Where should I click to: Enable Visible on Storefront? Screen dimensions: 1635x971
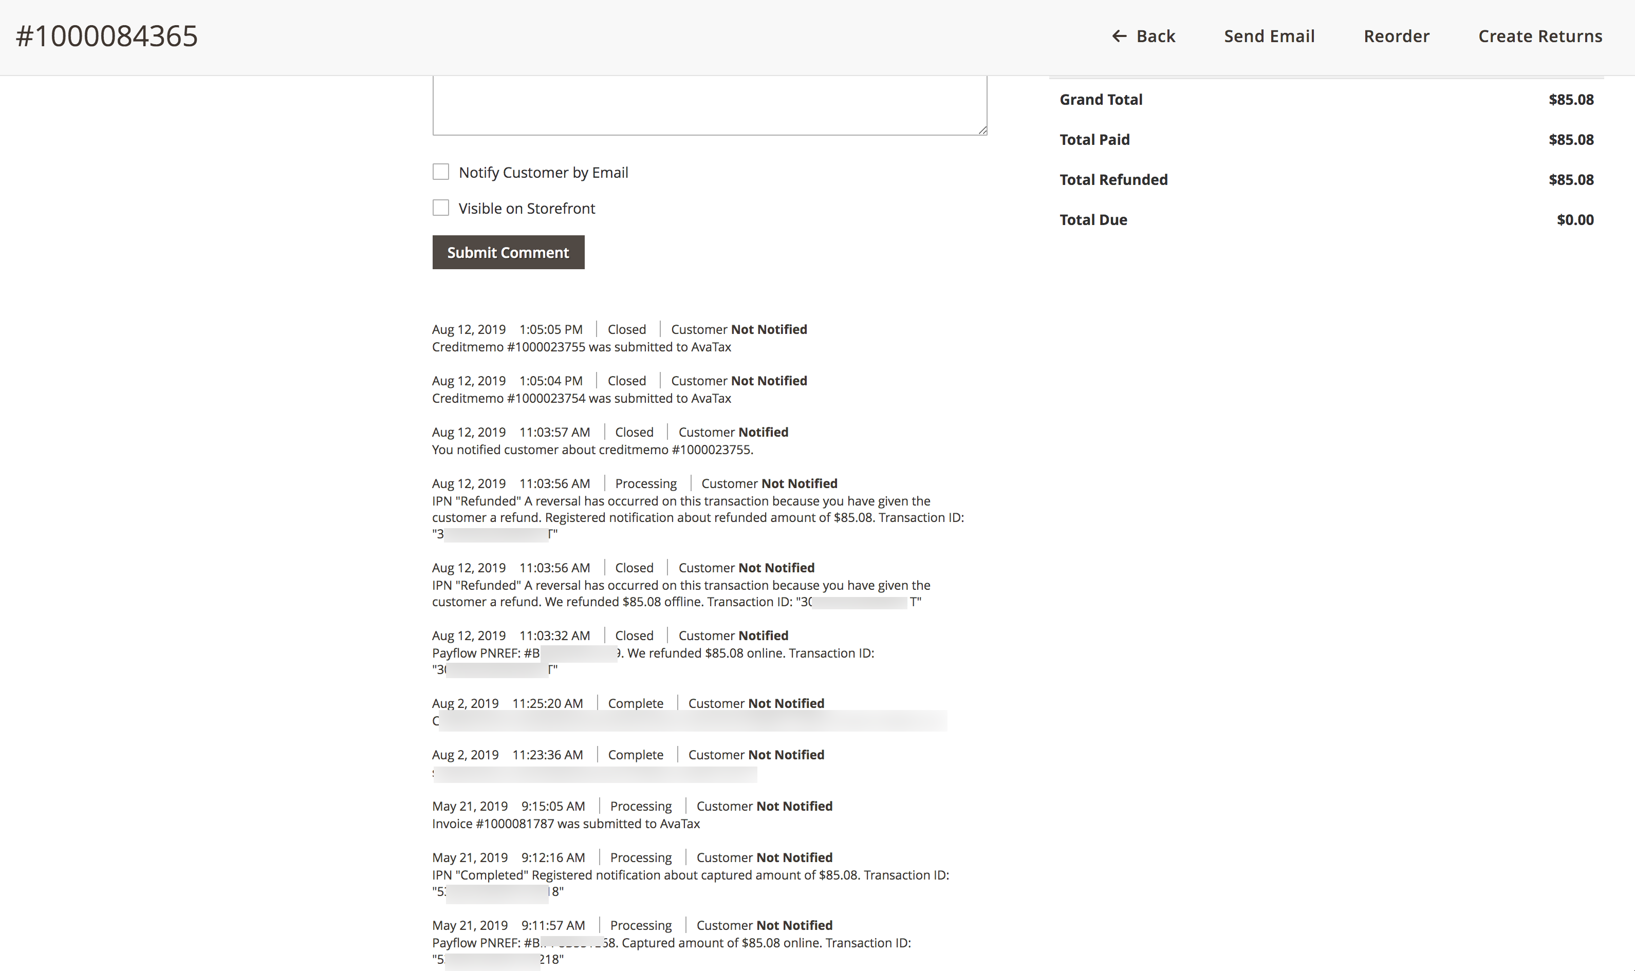pyautogui.click(x=440, y=208)
